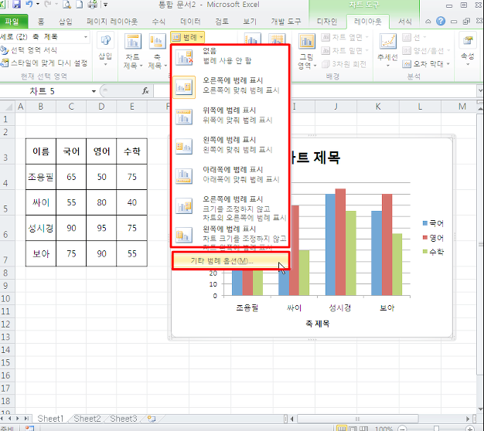The width and height of the screenshot is (484, 431).
Task: Select the Sheet3 worksheet tab
Action: tap(124, 419)
